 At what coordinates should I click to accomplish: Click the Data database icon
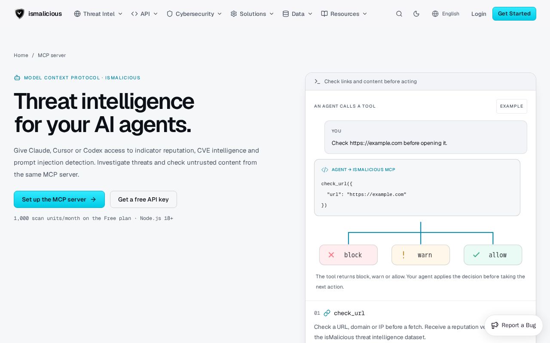(286, 14)
